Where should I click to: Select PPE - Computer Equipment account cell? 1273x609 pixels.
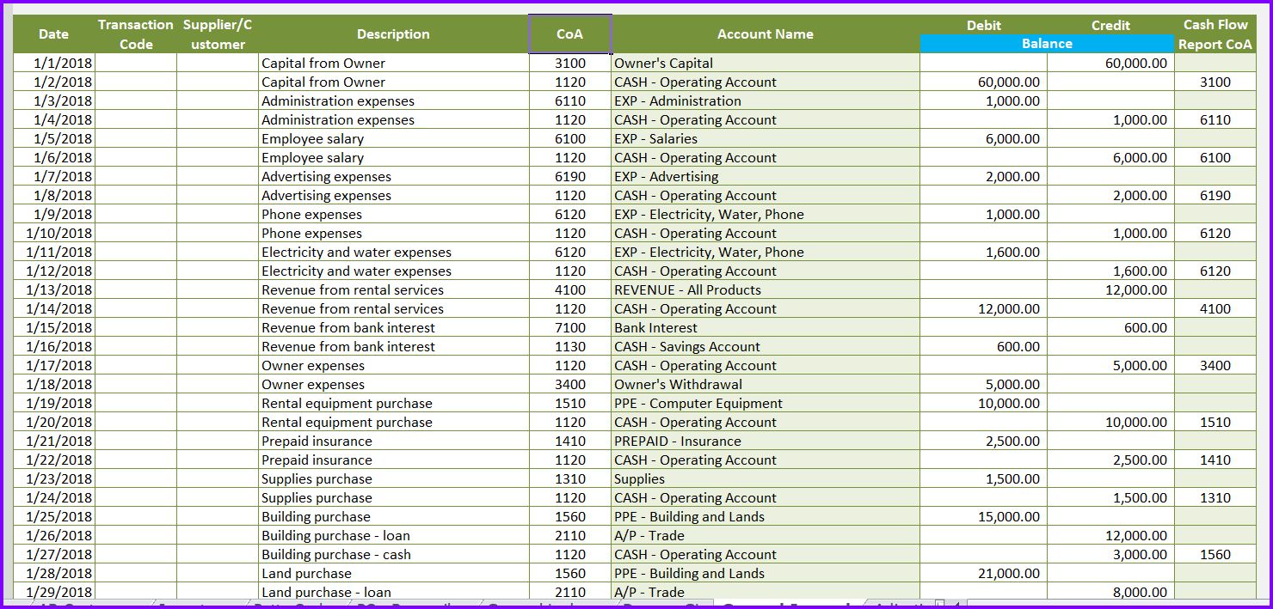point(766,403)
